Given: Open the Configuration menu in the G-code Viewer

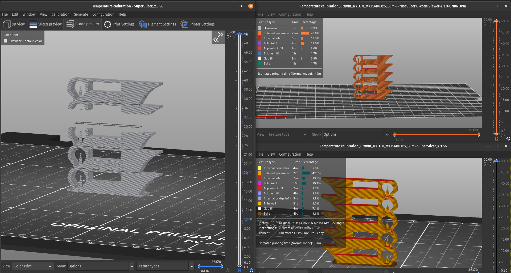Looking at the screenshot, I should tap(290, 14).
